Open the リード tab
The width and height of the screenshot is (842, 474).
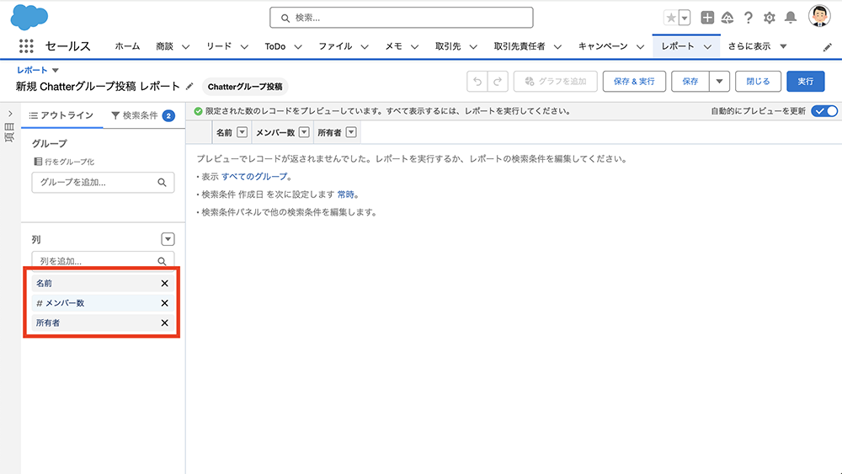point(219,46)
